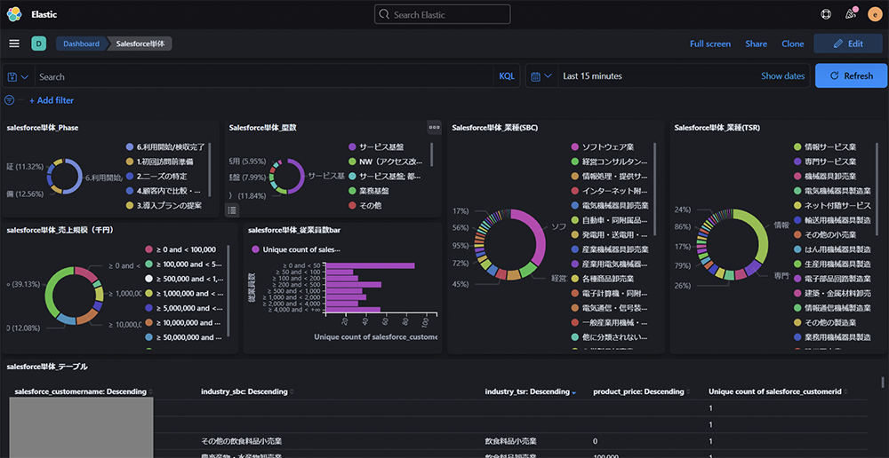The height and width of the screenshot is (458, 889).
Task: Click legend swatch for 情報サービス業
Action: (797, 146)
